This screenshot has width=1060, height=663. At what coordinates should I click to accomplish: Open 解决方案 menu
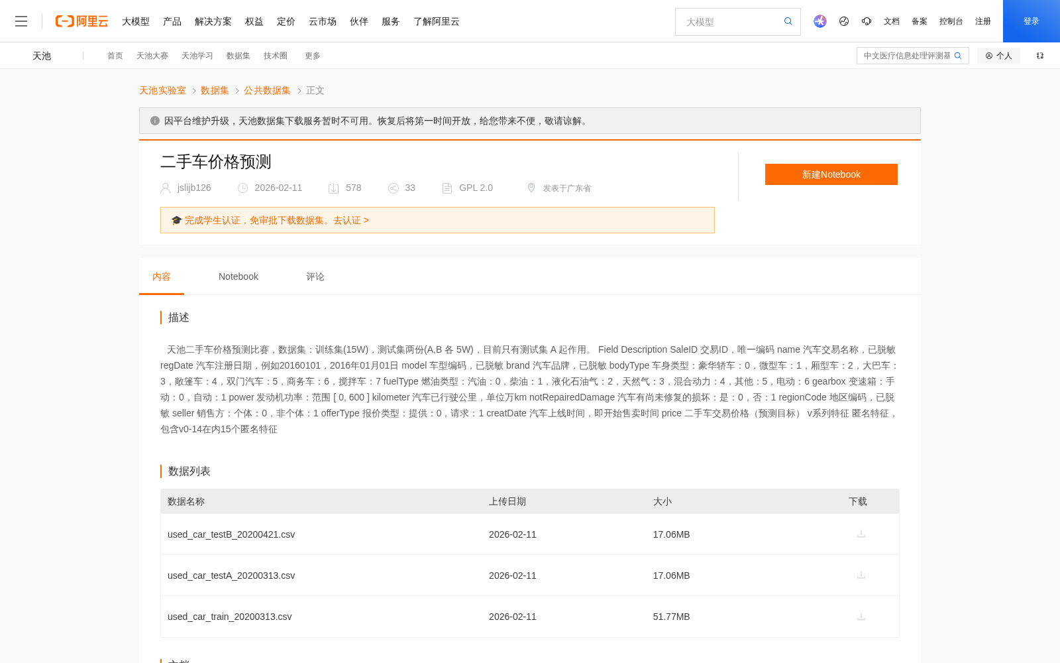pyautogui.click(x=213, y=21)
